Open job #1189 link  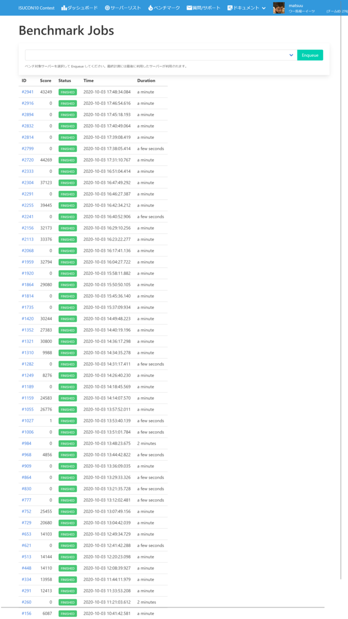tap(27, 387)
